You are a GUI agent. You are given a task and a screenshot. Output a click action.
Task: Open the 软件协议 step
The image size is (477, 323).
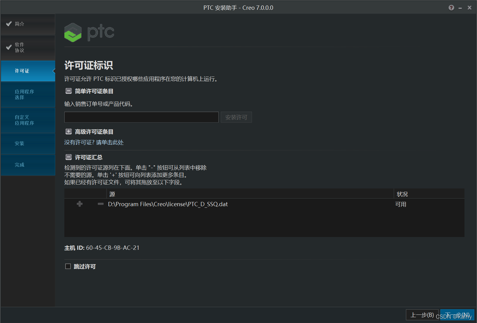click(28, 48)
